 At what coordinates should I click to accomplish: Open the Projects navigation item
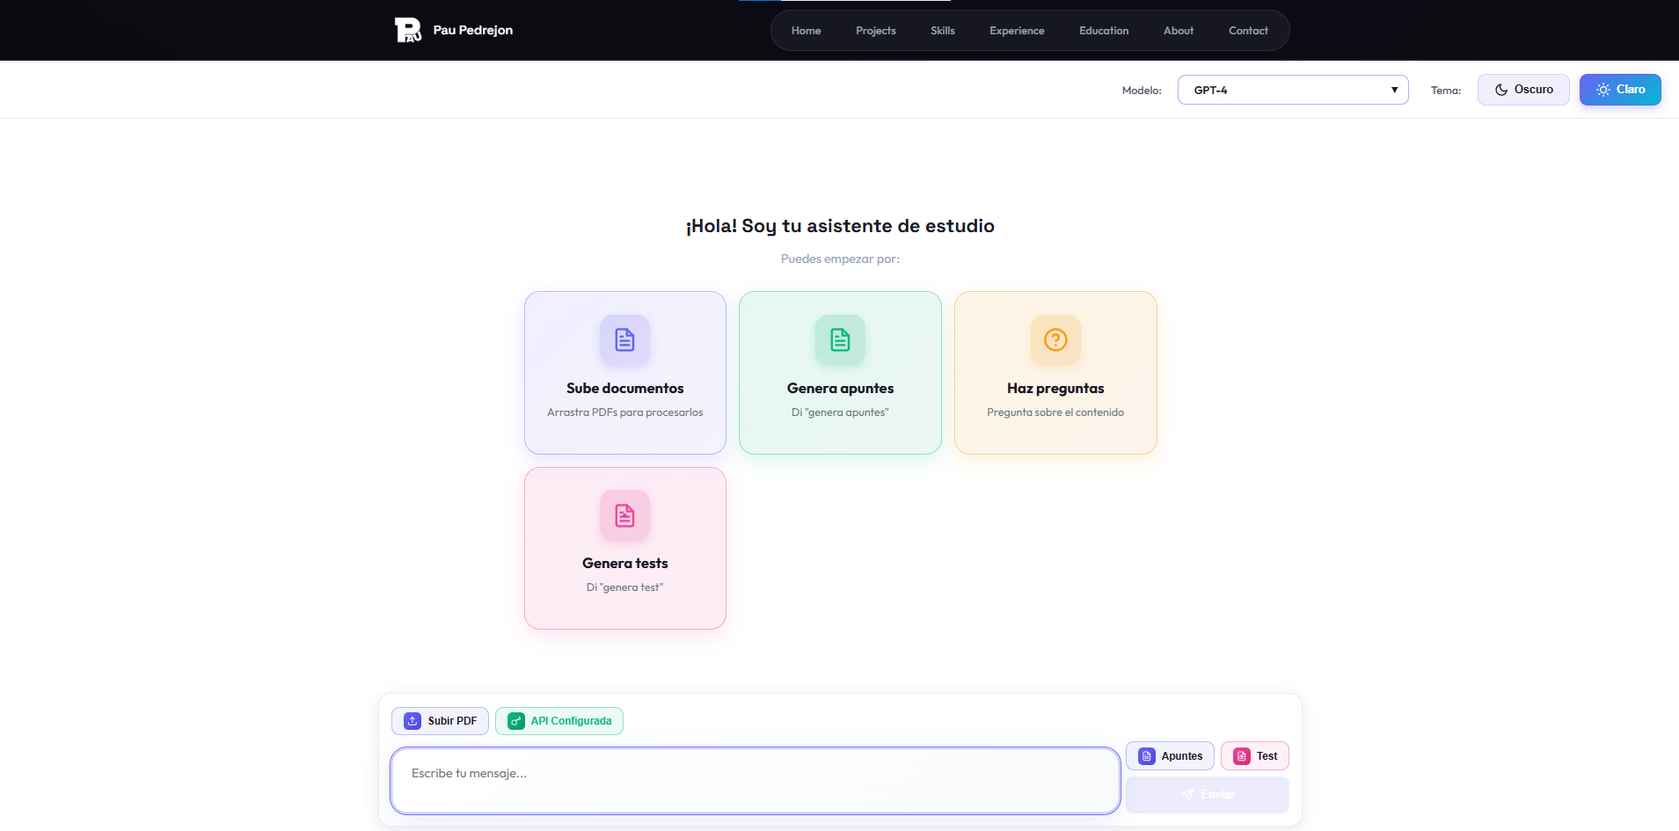875,31
